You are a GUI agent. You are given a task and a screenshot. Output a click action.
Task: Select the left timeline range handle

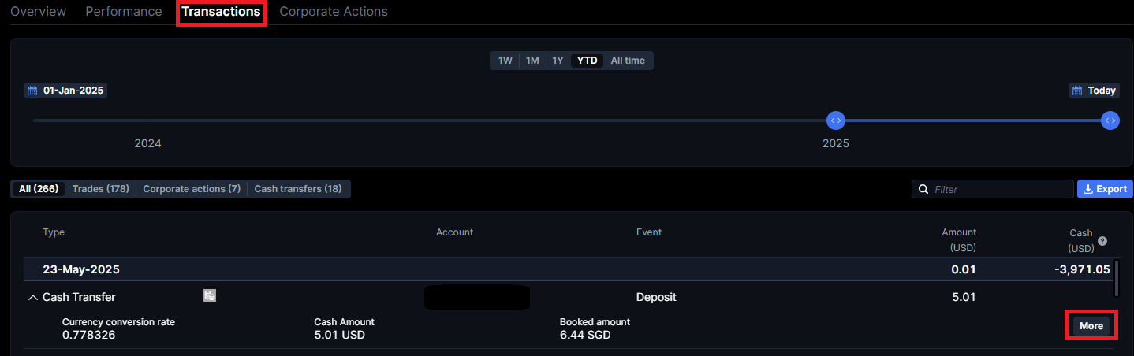coord(836,121)
